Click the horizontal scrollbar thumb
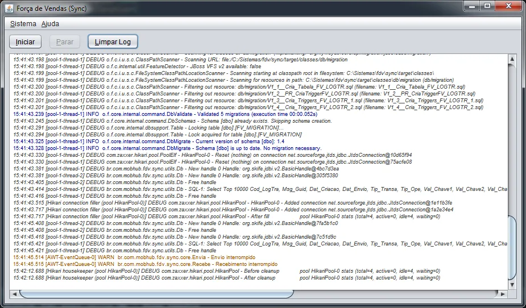Screen dimensions: 526x308 [x=156, y=294]
